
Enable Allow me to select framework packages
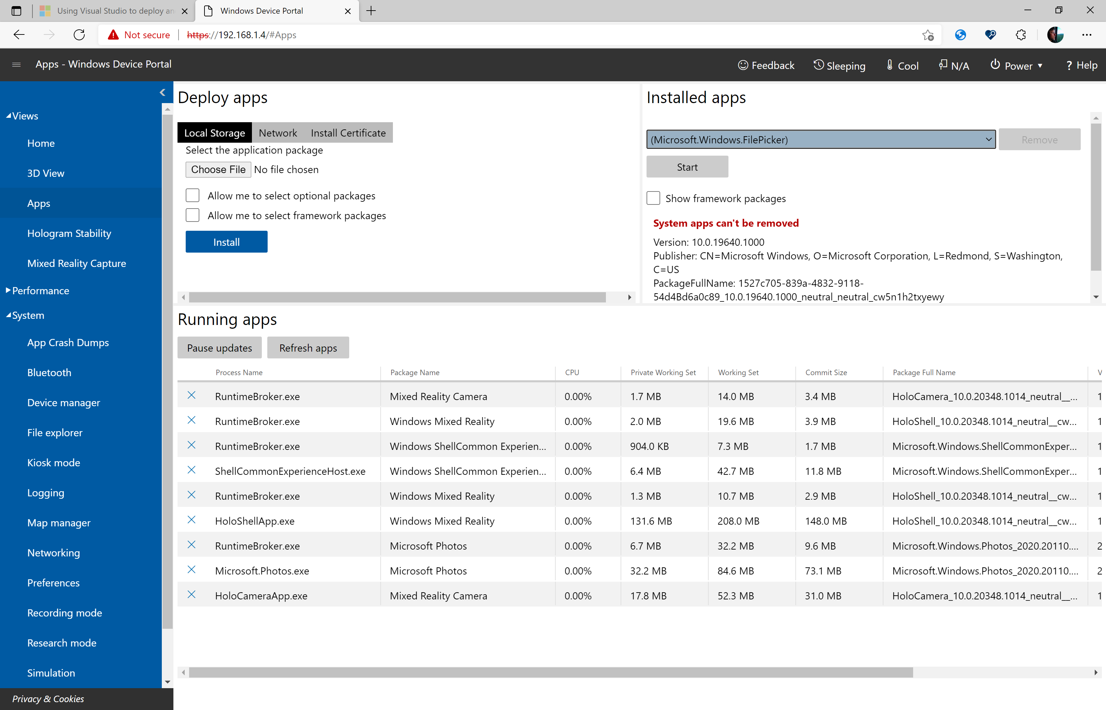pyautogui.click(x=193, y=215)
